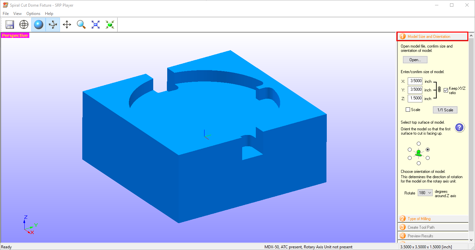This screenshot has width=475, height=250.
Task: Click the side panel scroll down arrow
Action: 471,240
